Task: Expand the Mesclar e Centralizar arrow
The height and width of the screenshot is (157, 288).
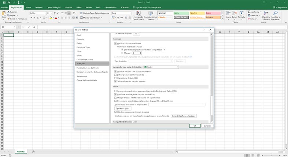Action: [x=101, y=18]
